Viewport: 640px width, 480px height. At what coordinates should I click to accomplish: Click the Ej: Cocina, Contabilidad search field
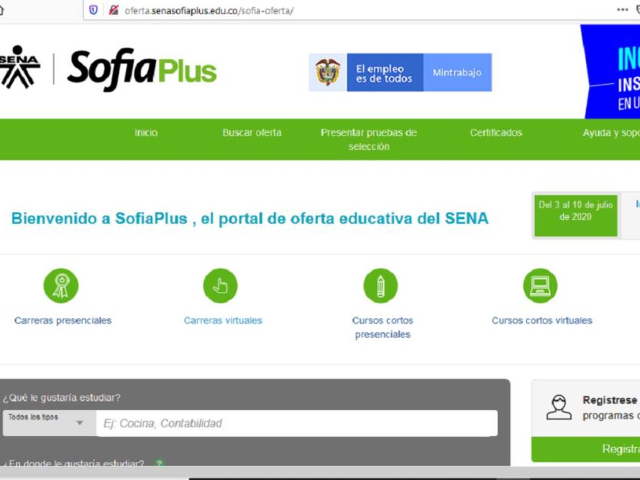tap(297, 423)
